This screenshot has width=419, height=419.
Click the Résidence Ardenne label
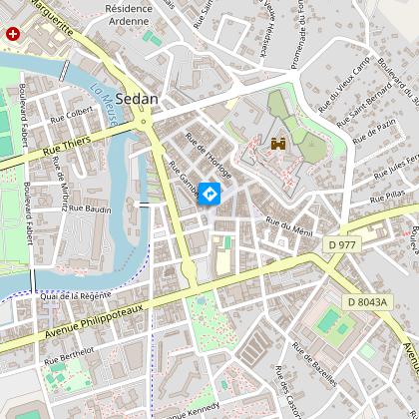129,15
